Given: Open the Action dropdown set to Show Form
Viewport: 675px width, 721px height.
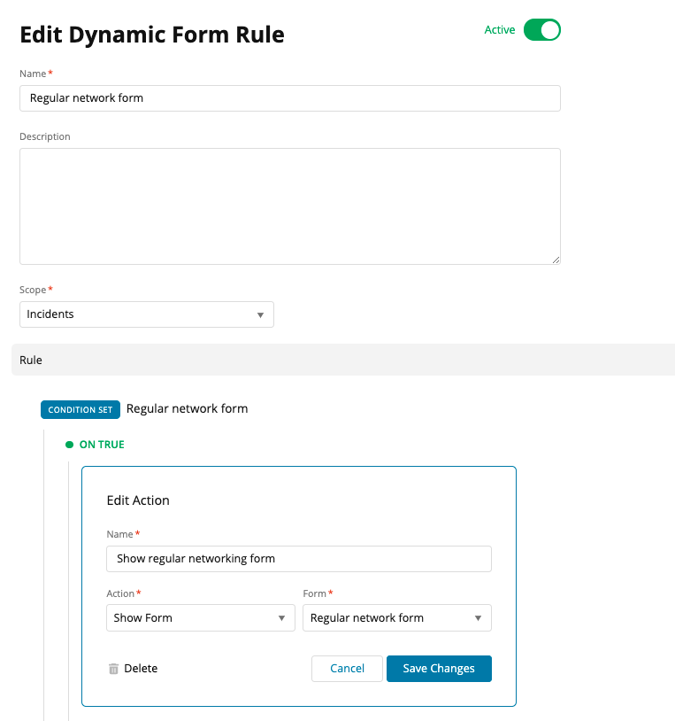Looking at the screenshot, I should pos(200,618).
